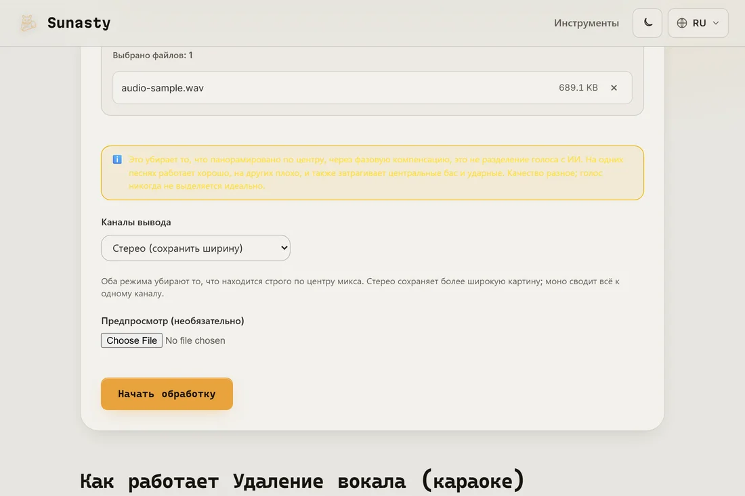This screenshot has width=745, height=496.
Task: Open the Sunasty home title link
Action: (x=79, y=23)
